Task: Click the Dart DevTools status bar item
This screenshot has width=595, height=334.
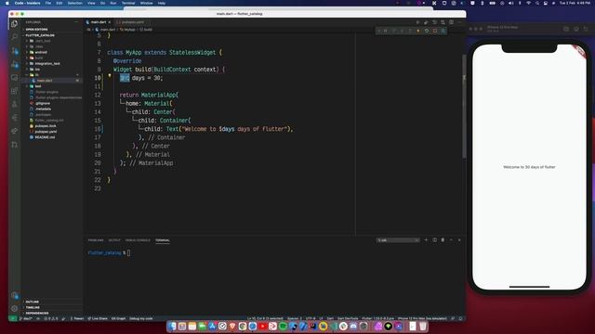Action: tap(348, 318)
